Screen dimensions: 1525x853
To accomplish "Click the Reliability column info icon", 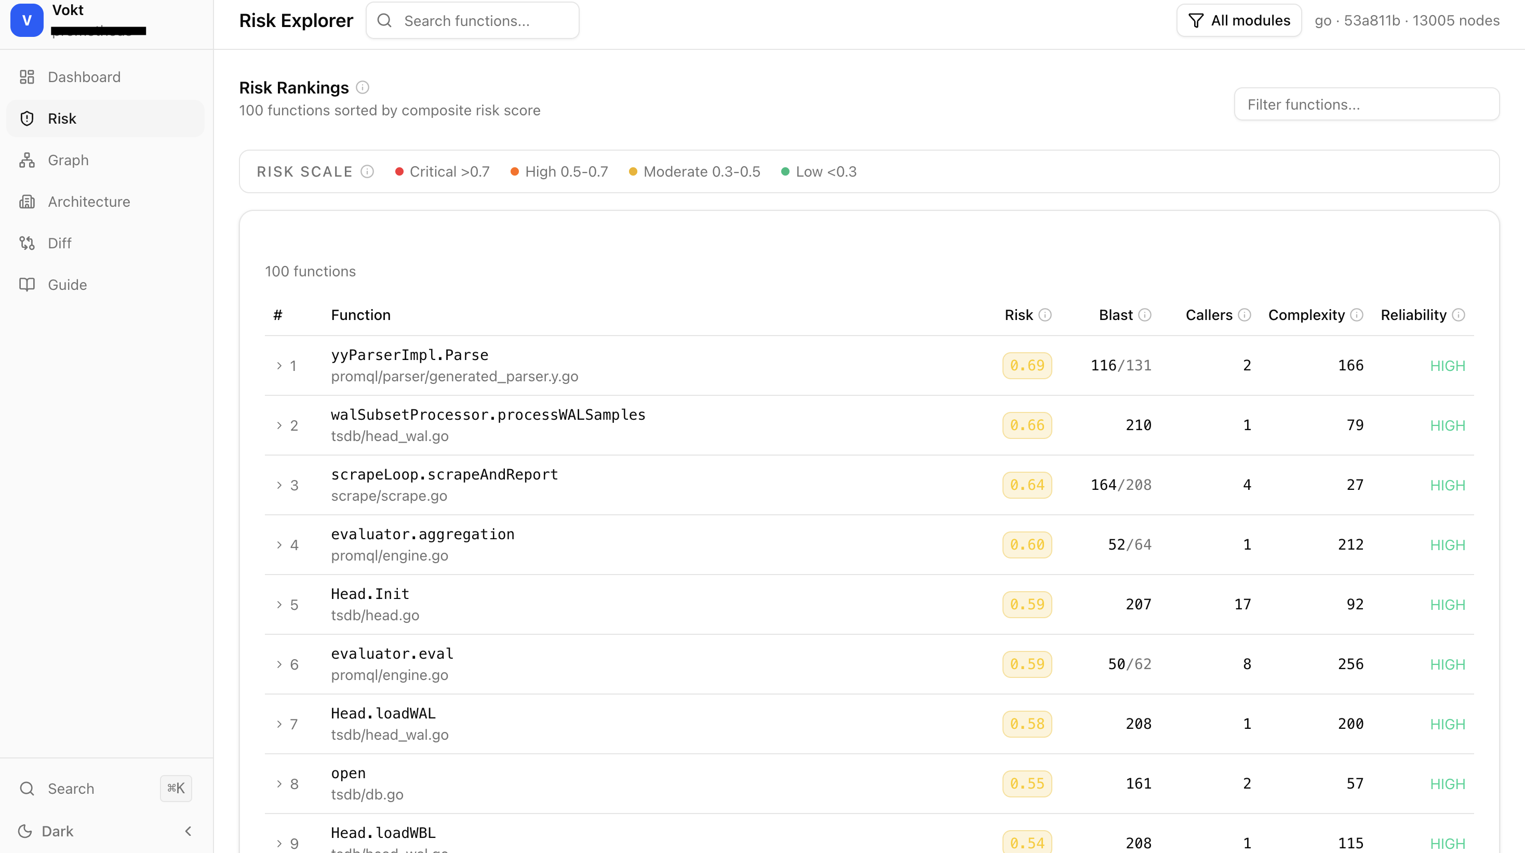I will click(x=1459, y=315).
